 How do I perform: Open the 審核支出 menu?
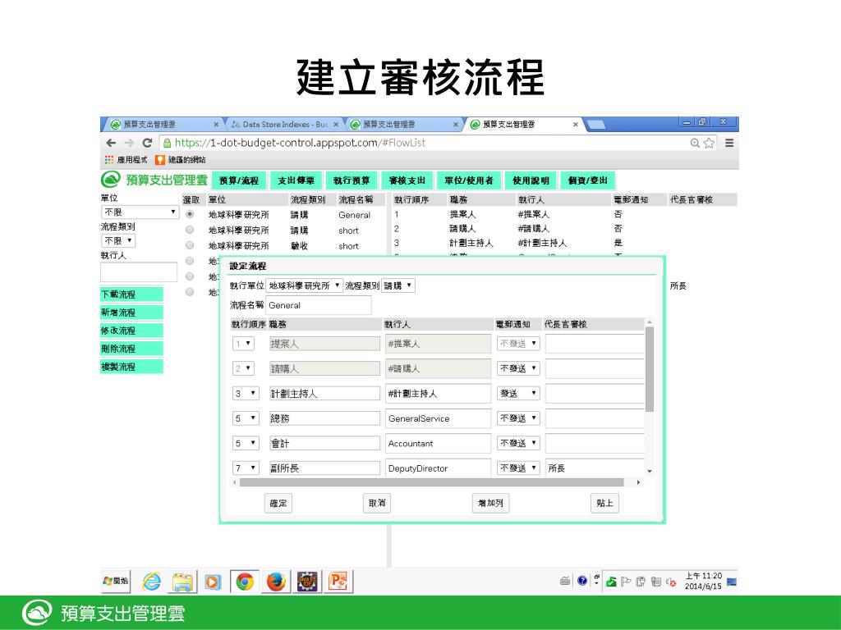[x=407, y=180]
